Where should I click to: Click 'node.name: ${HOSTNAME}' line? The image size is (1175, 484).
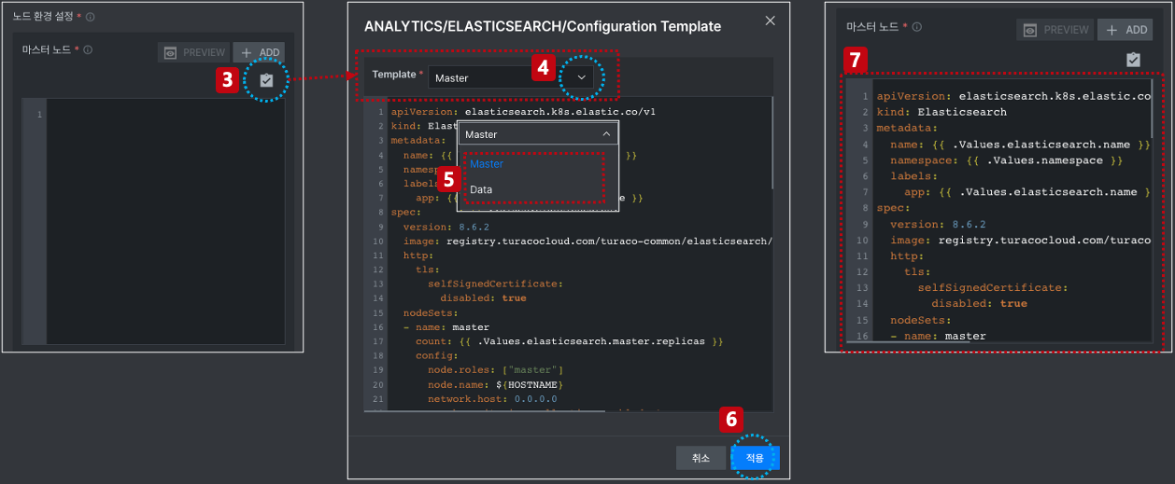[x=496, y=384]
